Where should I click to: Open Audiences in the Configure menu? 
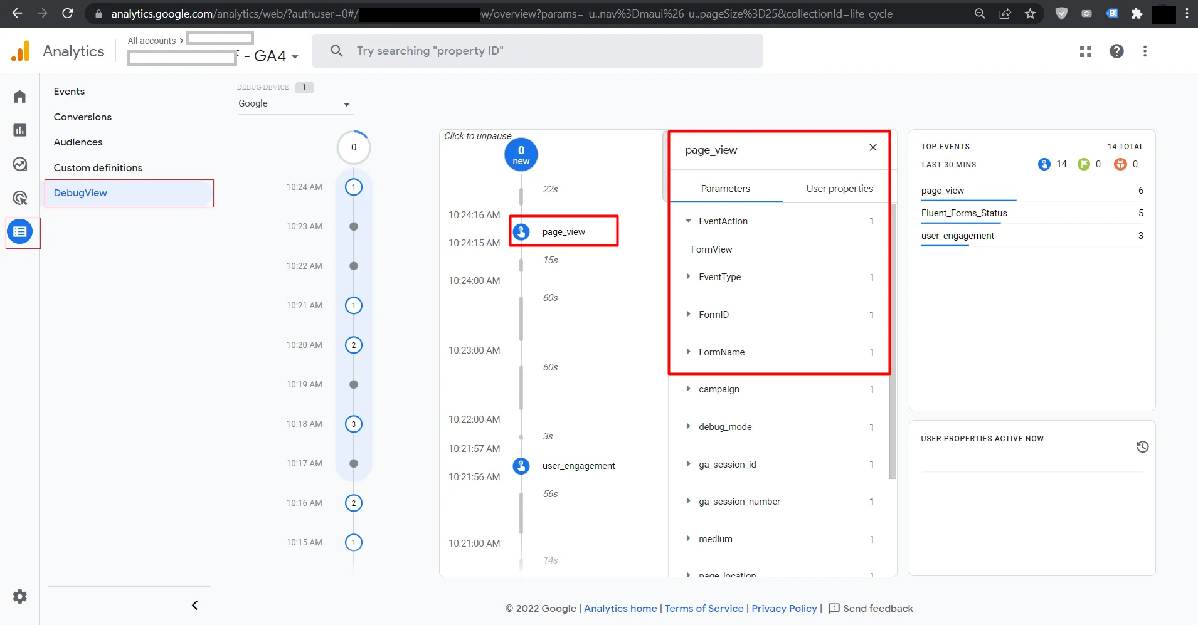78,142
